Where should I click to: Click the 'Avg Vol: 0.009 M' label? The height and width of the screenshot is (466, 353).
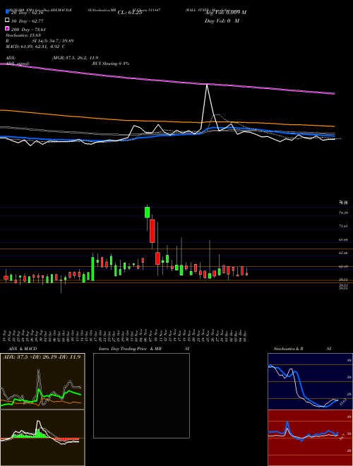(225, 13)
